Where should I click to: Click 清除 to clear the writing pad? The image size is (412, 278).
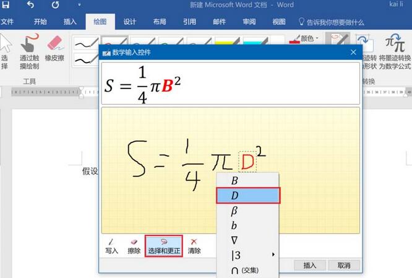pos(194,246)
